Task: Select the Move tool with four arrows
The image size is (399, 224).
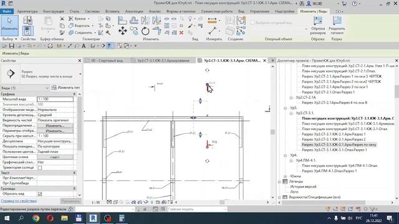Action: 122,31
